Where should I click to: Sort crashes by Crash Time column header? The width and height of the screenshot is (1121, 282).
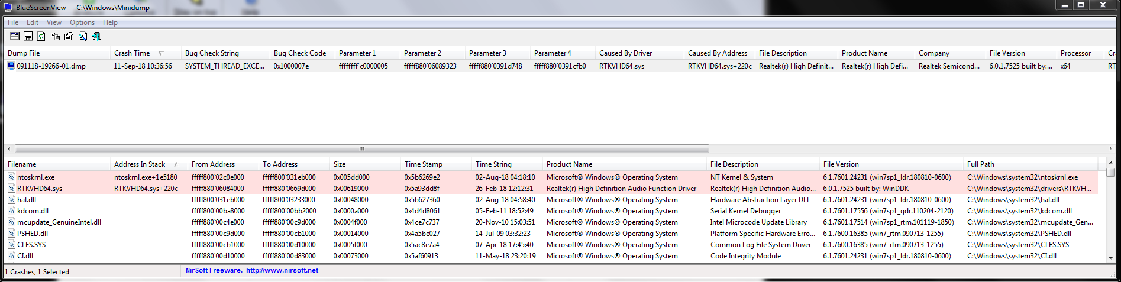click(145, 53)
